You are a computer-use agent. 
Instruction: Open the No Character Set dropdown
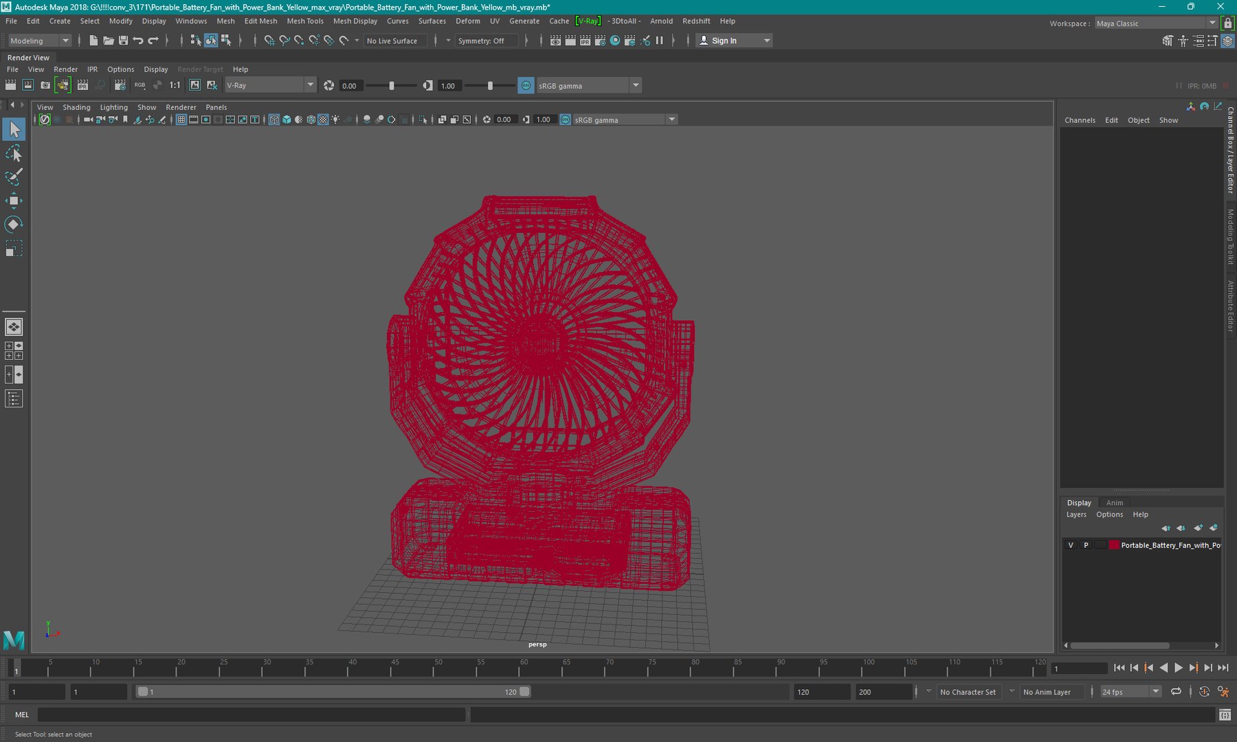[x=968, y=692]
